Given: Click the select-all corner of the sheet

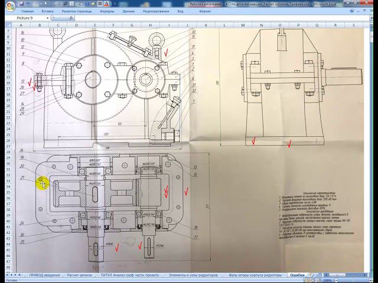Looking at the screenshot, I should pyautogui.click(x=8, y=25).
